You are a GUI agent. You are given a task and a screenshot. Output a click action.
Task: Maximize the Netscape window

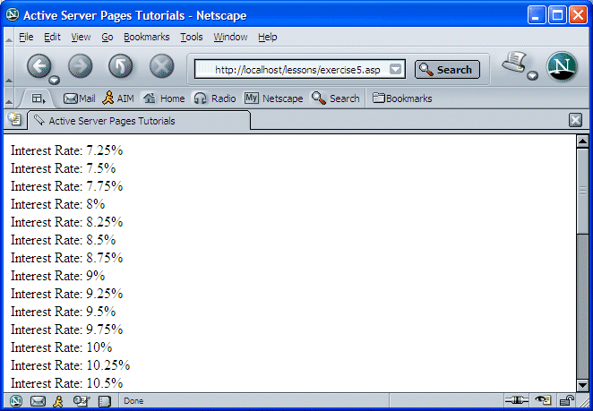[x=557, y=15]
